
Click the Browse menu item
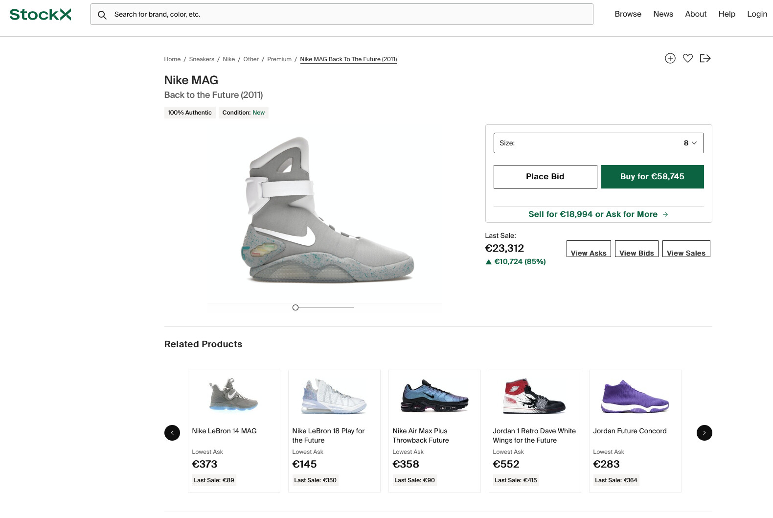click(x=628, y=14)
